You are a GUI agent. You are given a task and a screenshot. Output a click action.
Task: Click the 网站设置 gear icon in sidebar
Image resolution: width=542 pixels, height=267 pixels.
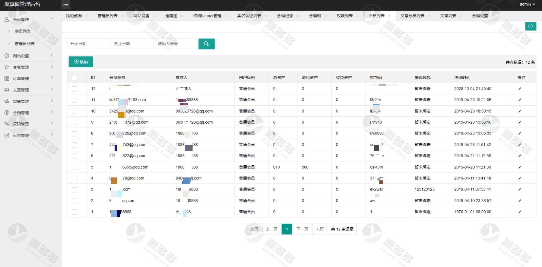point(7,56)
